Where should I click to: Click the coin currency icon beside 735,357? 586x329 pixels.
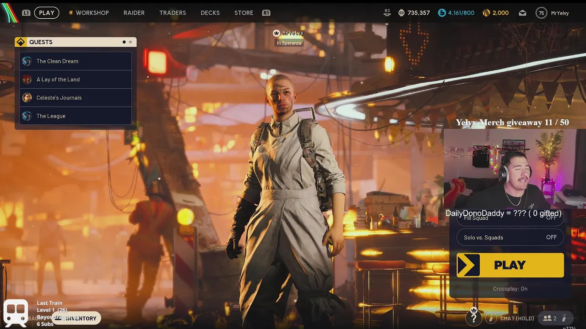pos(402,13)
